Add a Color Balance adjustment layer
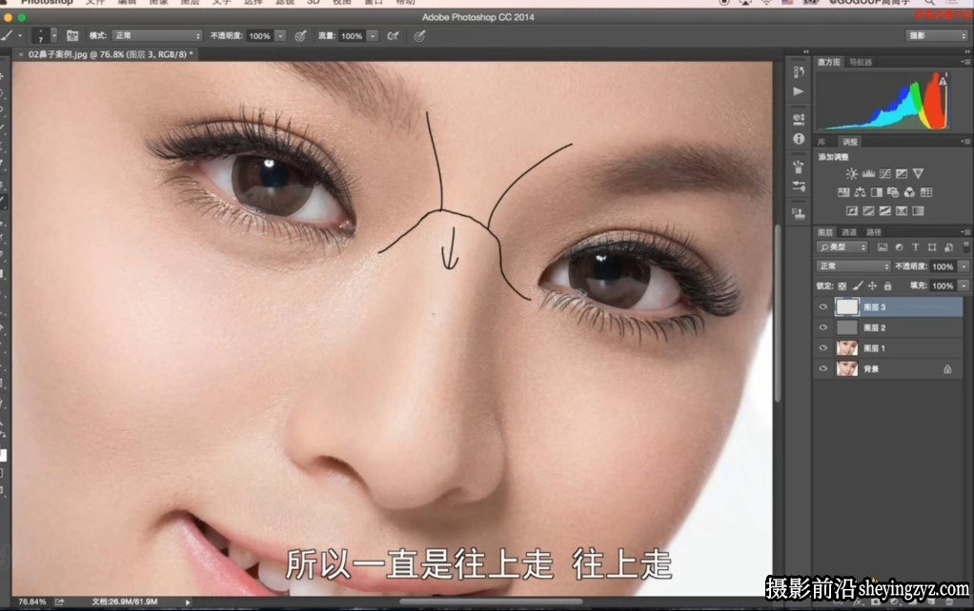The width and height of the screenshot is (974, 611). point(860,192)
